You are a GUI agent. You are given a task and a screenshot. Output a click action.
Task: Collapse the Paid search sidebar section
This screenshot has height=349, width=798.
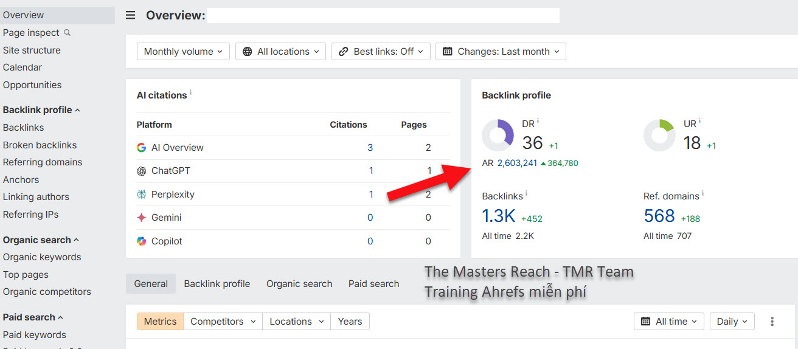[x=33, y=317]
